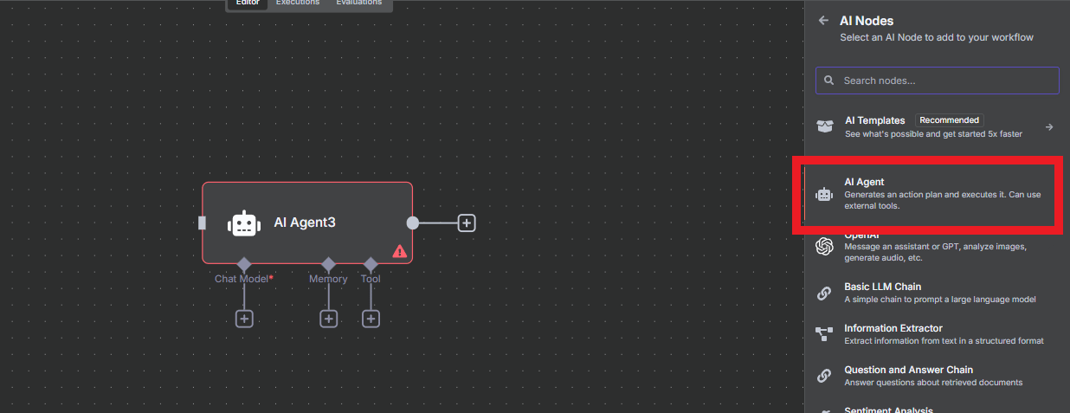Click the Information Extractor icon

[824, 334]
